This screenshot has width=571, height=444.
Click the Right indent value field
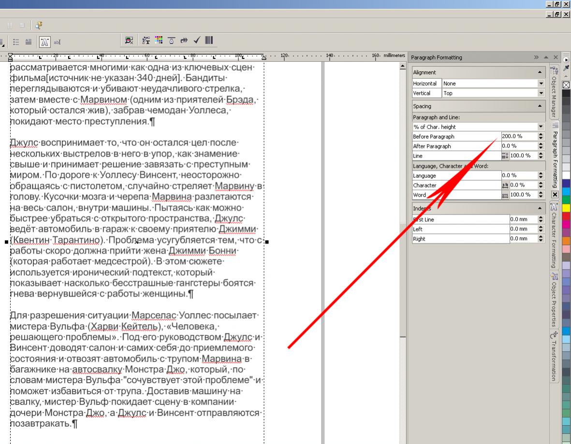click(523, 239)
